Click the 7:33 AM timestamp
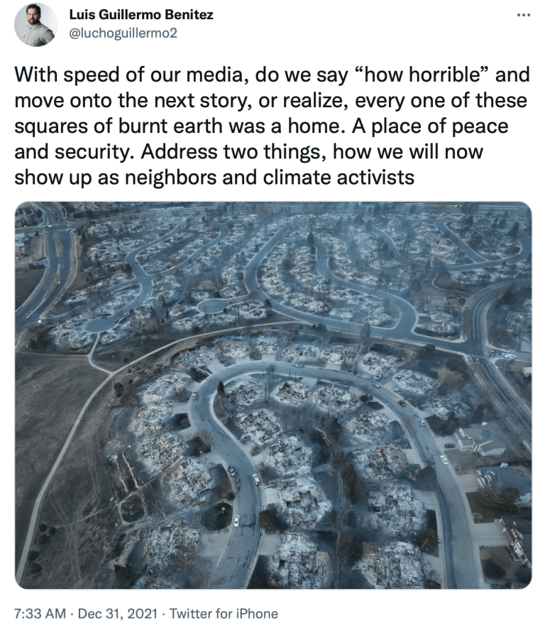Screen dimensions: 545x628 click(40, 613)
